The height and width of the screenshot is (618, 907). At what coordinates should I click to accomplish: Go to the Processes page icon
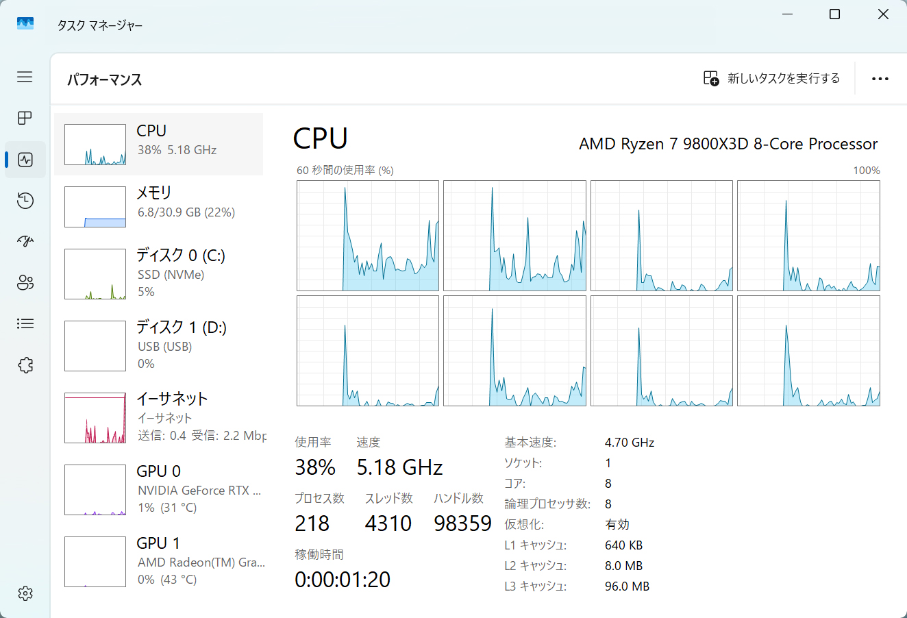[25, 118]
